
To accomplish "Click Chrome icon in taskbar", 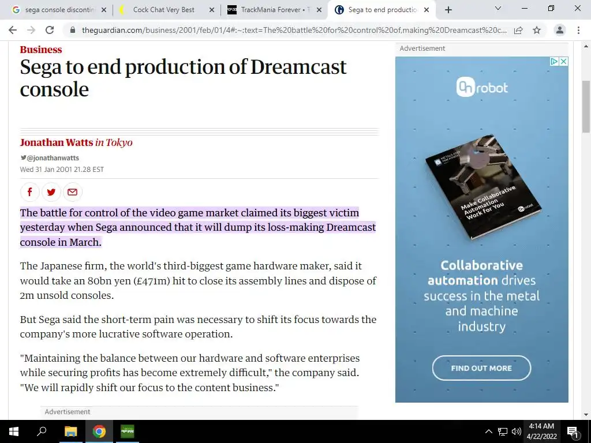I will [99, 431].
